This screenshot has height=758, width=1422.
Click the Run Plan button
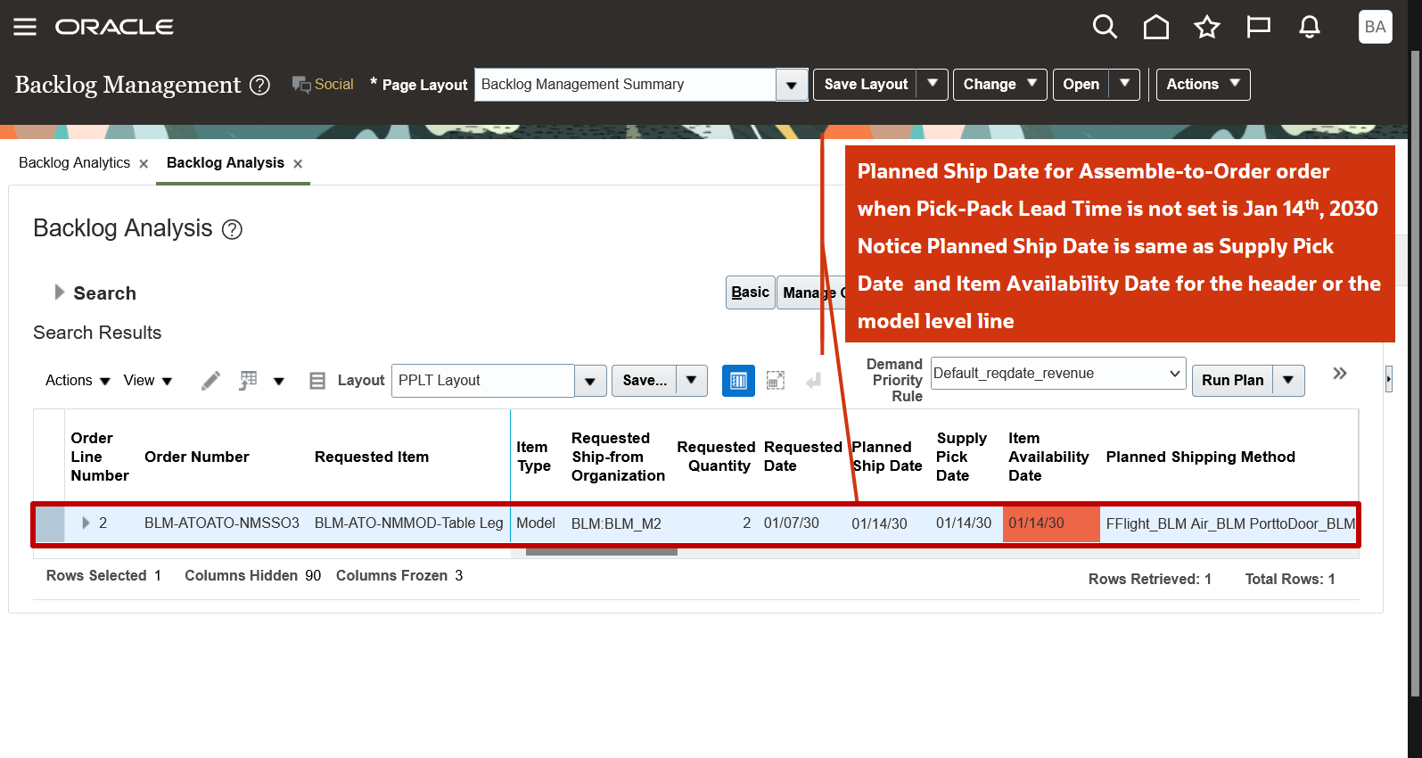pyautogui.click(x=1232, y=381)
